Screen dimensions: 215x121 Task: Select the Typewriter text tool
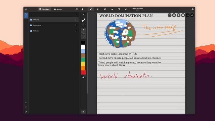click(x=105, y=9)
